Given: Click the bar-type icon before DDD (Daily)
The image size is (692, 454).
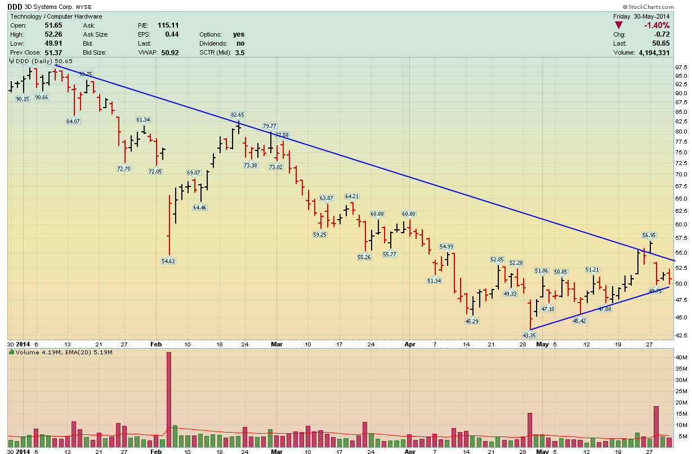Looking at the screenshot, I should pos(11,61).
